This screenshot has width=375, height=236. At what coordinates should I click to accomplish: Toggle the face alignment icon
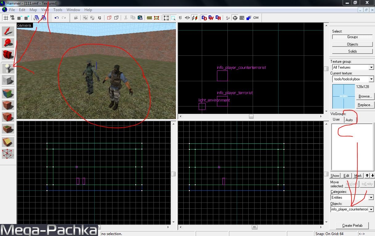click(x=194, y=18)
